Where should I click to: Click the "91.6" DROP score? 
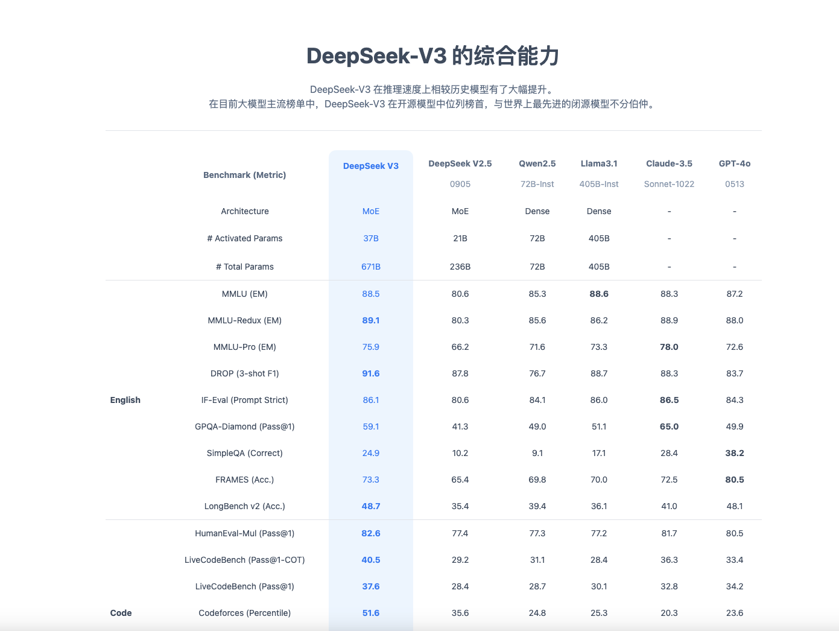tap(371, 373)
